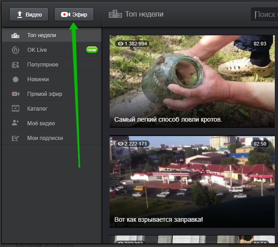Go to the Популярное section

click(x=43, y=65)
